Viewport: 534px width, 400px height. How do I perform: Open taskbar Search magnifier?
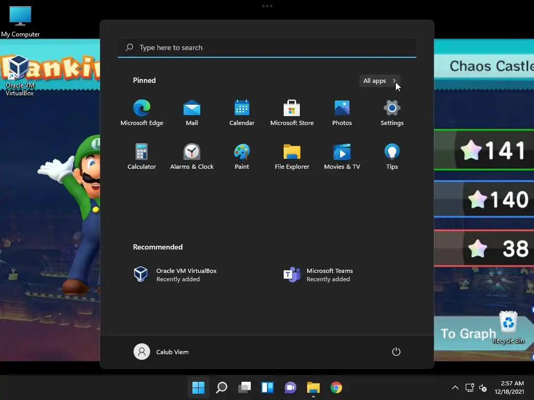point(221,387)
